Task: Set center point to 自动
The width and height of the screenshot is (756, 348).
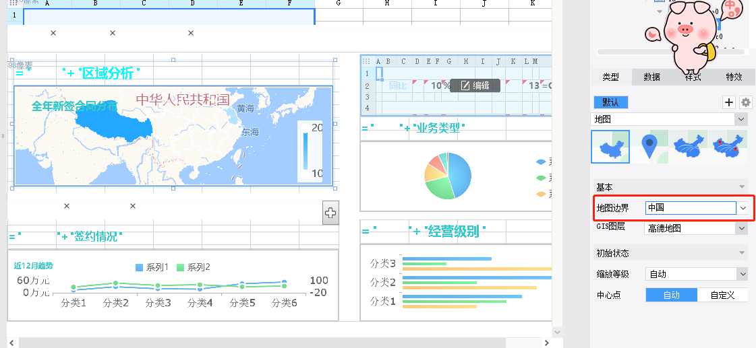Action: coord(672,295)
